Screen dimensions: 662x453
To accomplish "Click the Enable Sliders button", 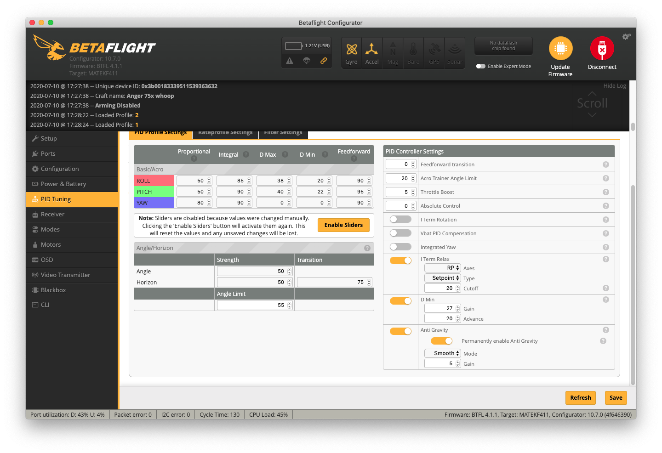I will click(343, 225).
